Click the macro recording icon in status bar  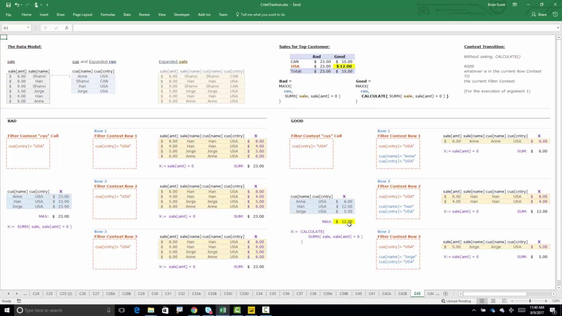coord(19,301)
